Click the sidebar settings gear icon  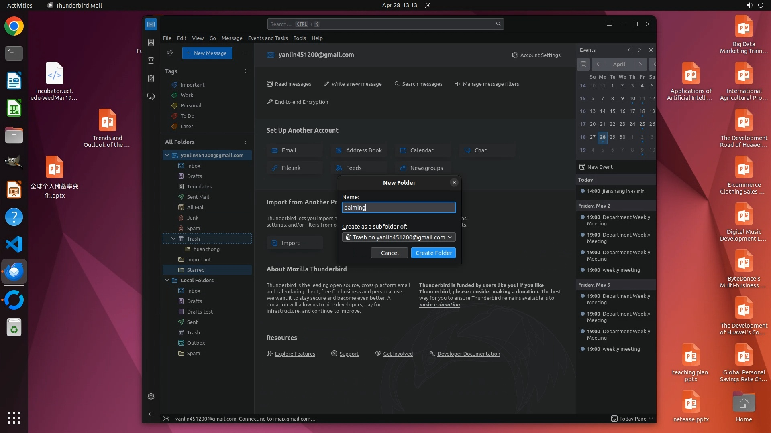point(151,396)
